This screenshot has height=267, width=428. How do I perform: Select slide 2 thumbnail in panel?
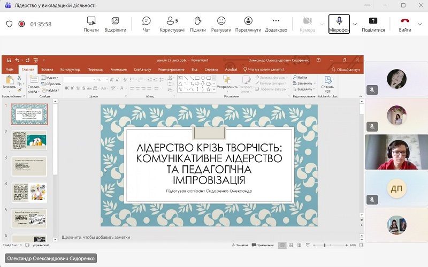tap(29, 140)
